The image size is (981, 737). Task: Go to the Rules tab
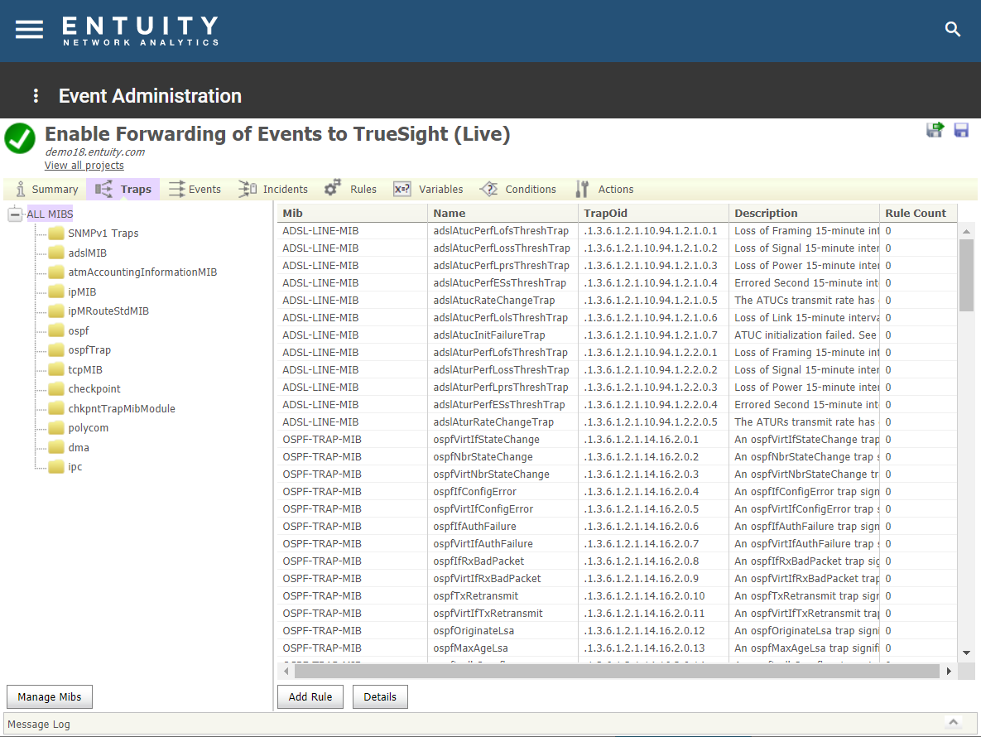[350, 189]
